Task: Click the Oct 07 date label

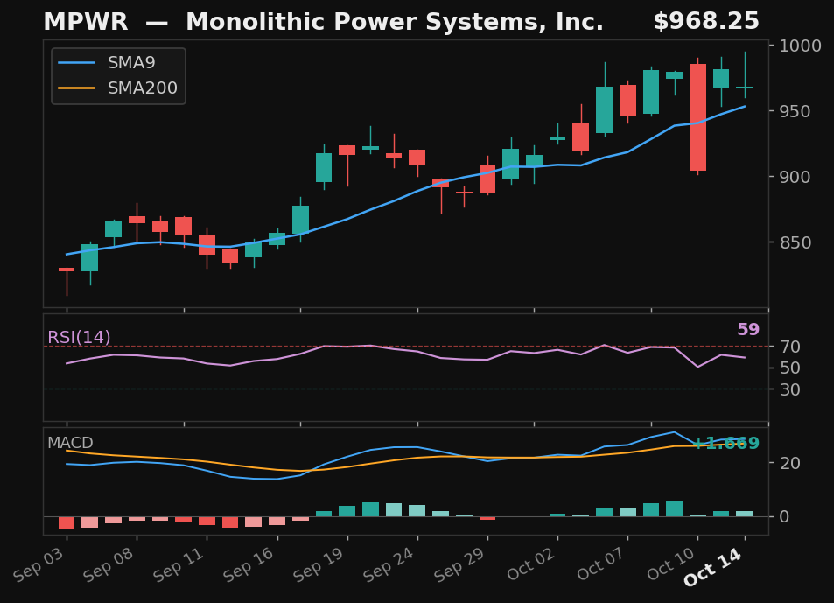Action: click(x=601, y=564)
